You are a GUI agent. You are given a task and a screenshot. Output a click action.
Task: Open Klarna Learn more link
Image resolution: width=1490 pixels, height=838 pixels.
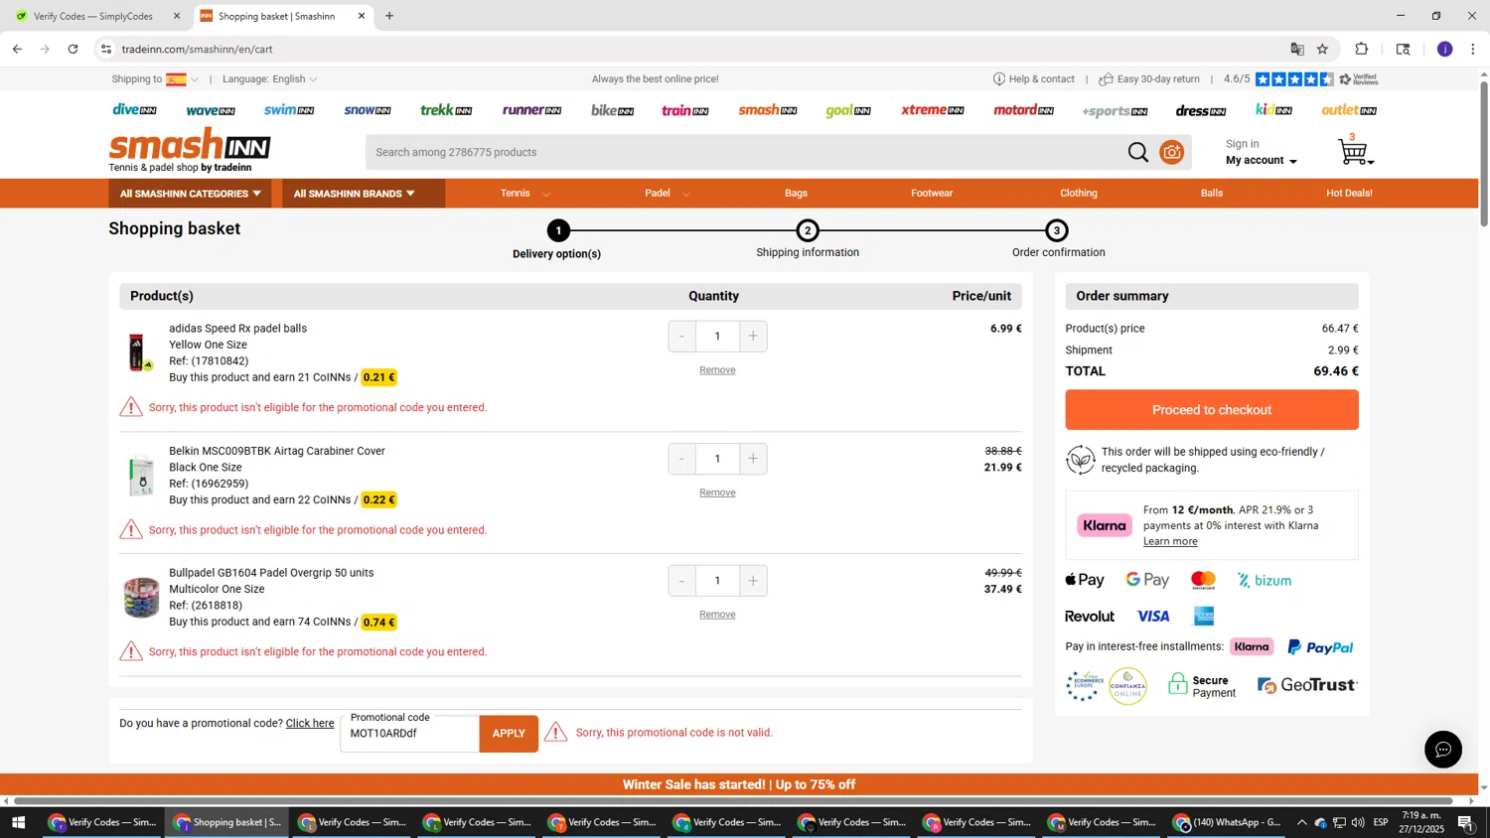pyautogui.click(x=1170, y=541)
